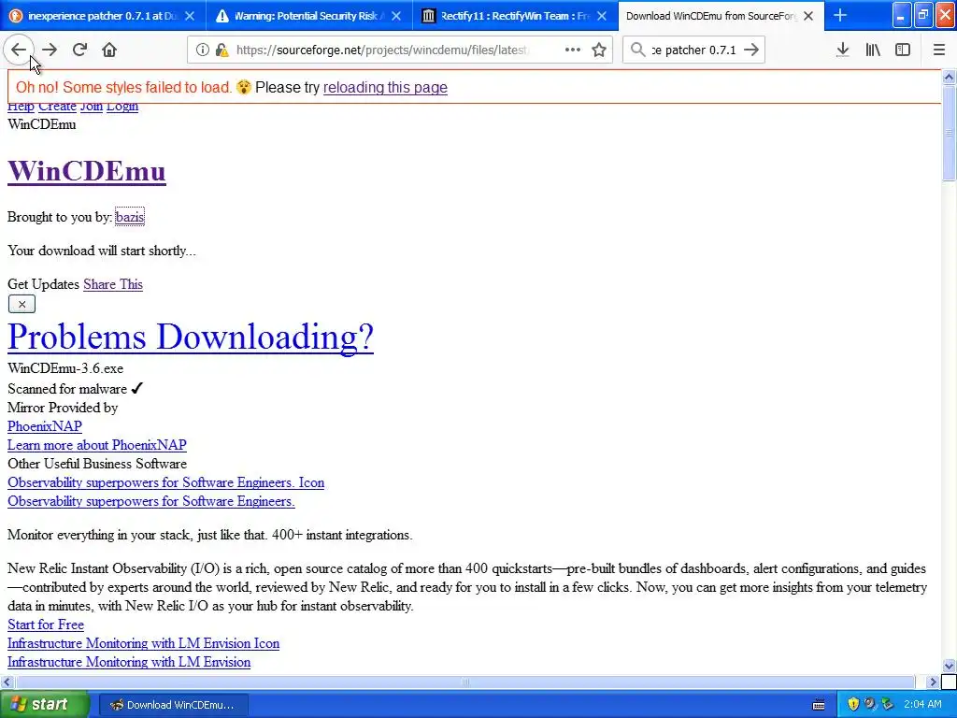The image size is (957, 718).
Task: Open Observability superpowers for Software Engineers. Icon link
Action: coord(166,482)
